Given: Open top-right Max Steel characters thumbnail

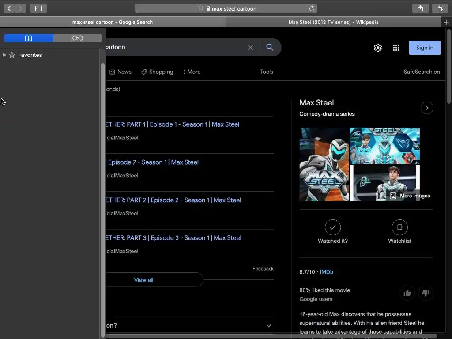Looking at the screenshot, I should point(384,146).
